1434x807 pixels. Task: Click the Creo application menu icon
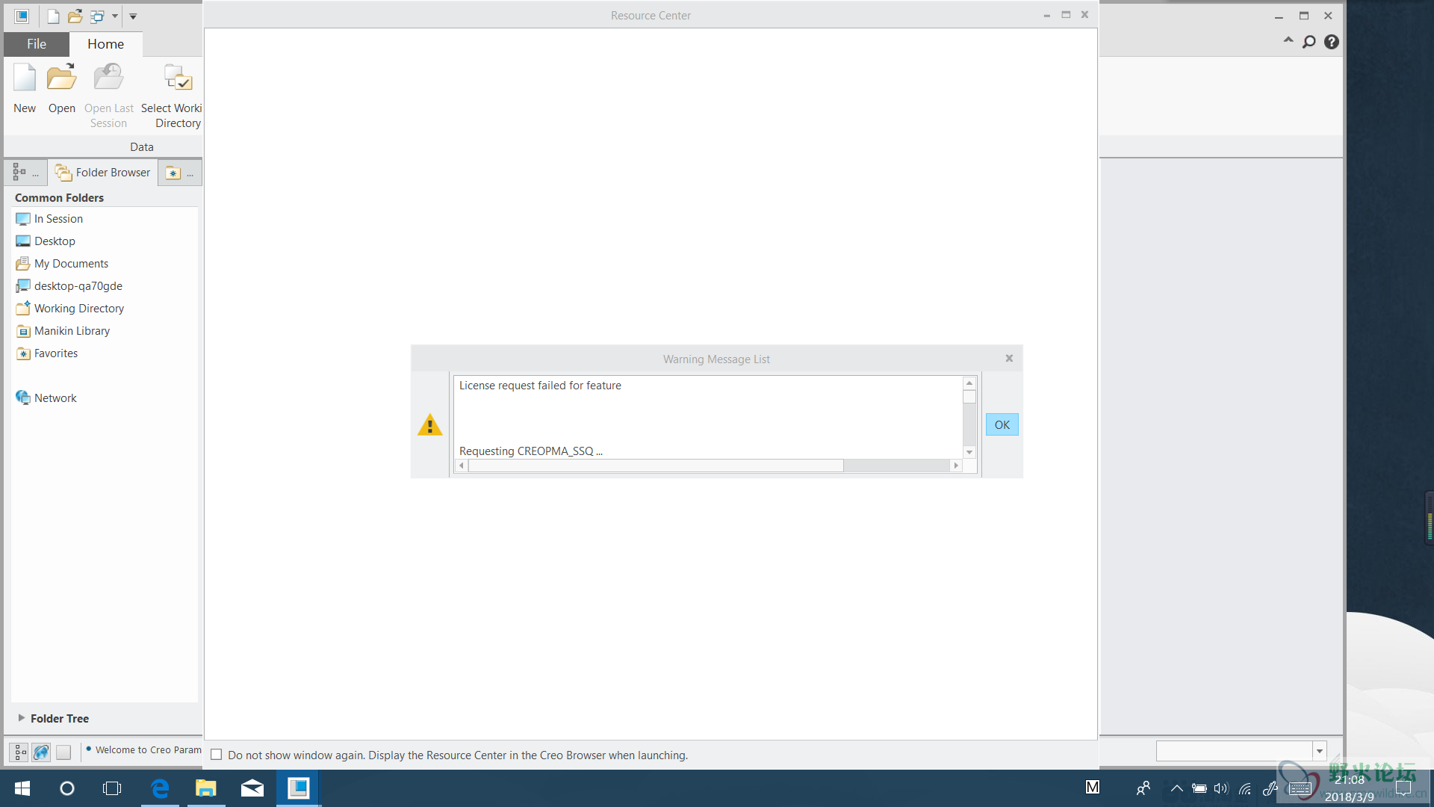[22, 16]
